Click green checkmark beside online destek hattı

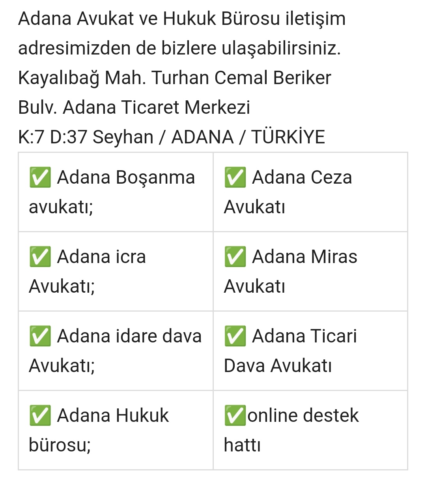[235, 416]
